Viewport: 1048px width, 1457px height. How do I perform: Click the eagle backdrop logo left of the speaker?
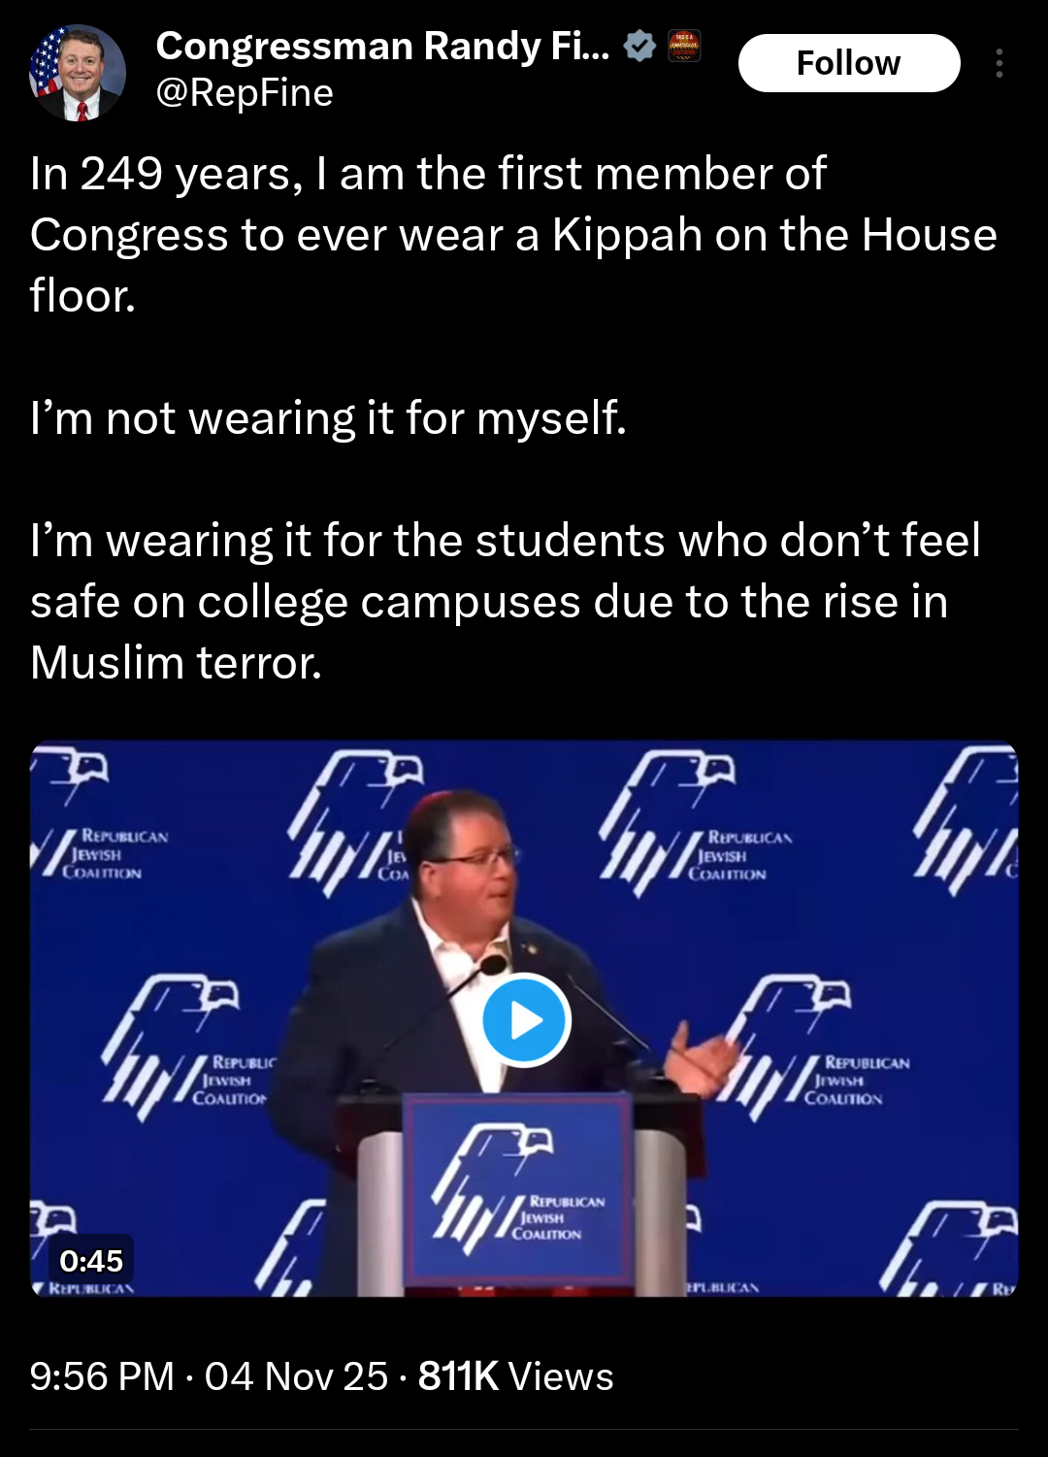click(189, 1048)
